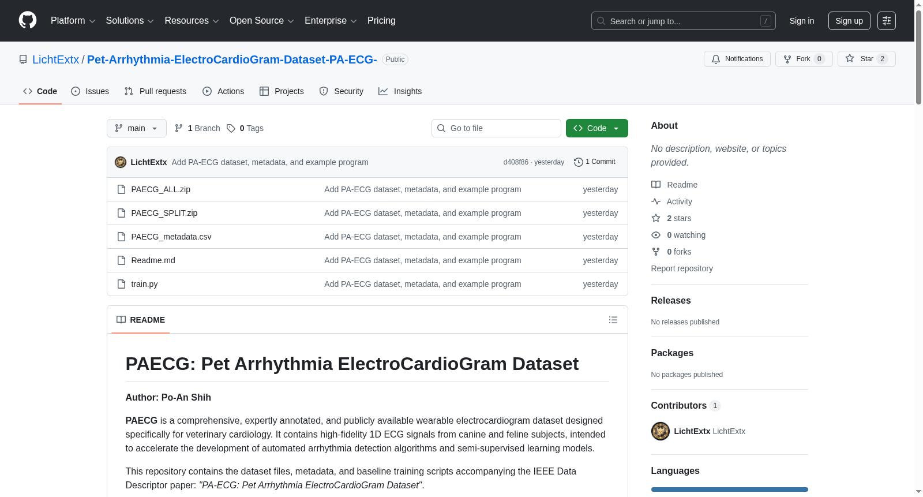Image resolution: width=923 pixels, height=497 pixels.
Task: Switch to the Issues tab
Action: click(90, 91)
